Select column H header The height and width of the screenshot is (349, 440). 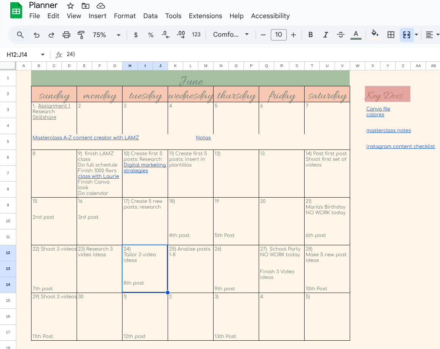(130, 65)
